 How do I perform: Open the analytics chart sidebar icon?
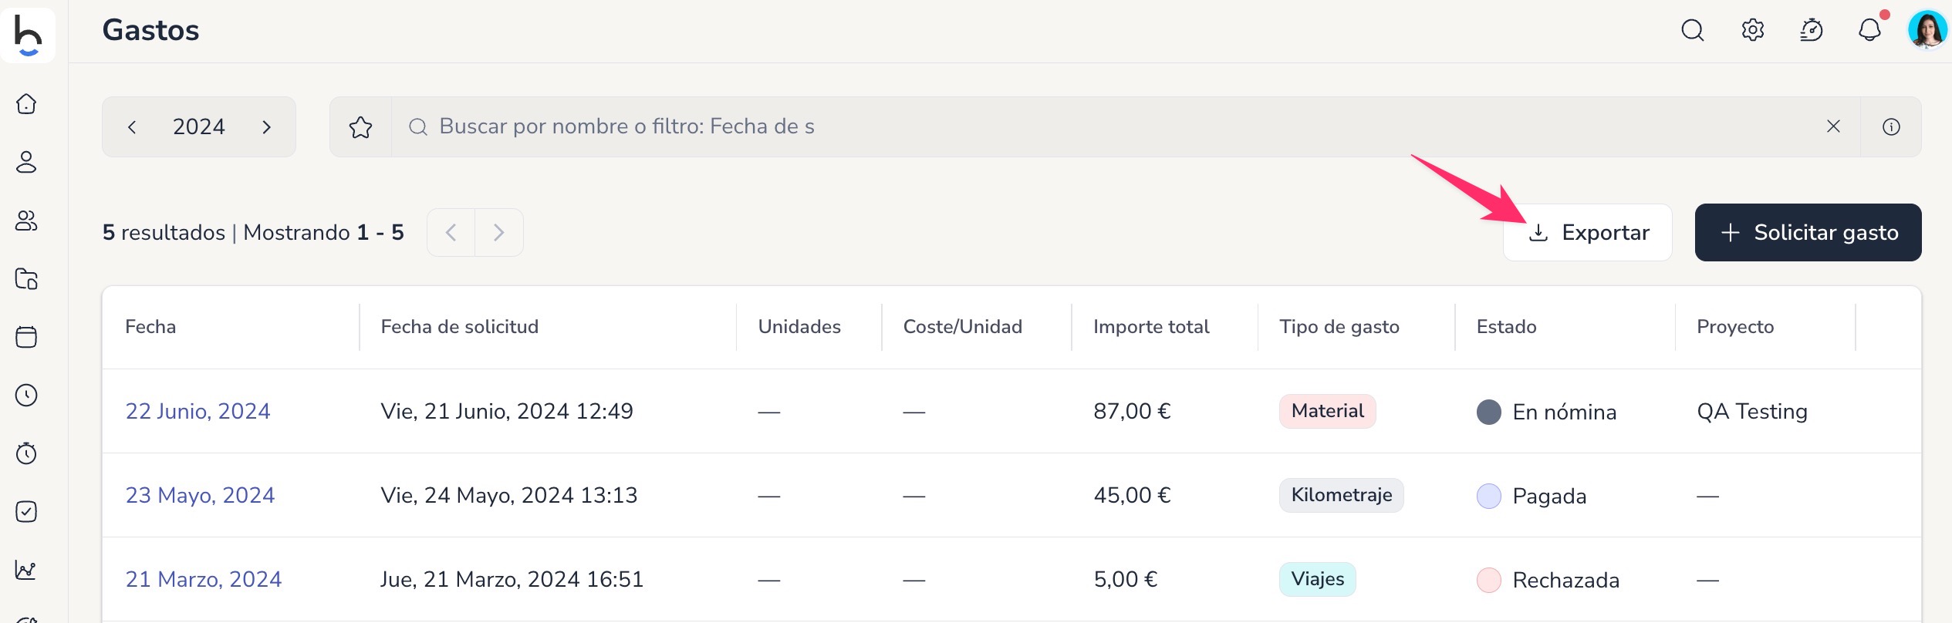pos(26,570)
